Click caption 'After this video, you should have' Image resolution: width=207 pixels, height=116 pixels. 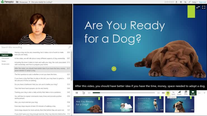42,69
